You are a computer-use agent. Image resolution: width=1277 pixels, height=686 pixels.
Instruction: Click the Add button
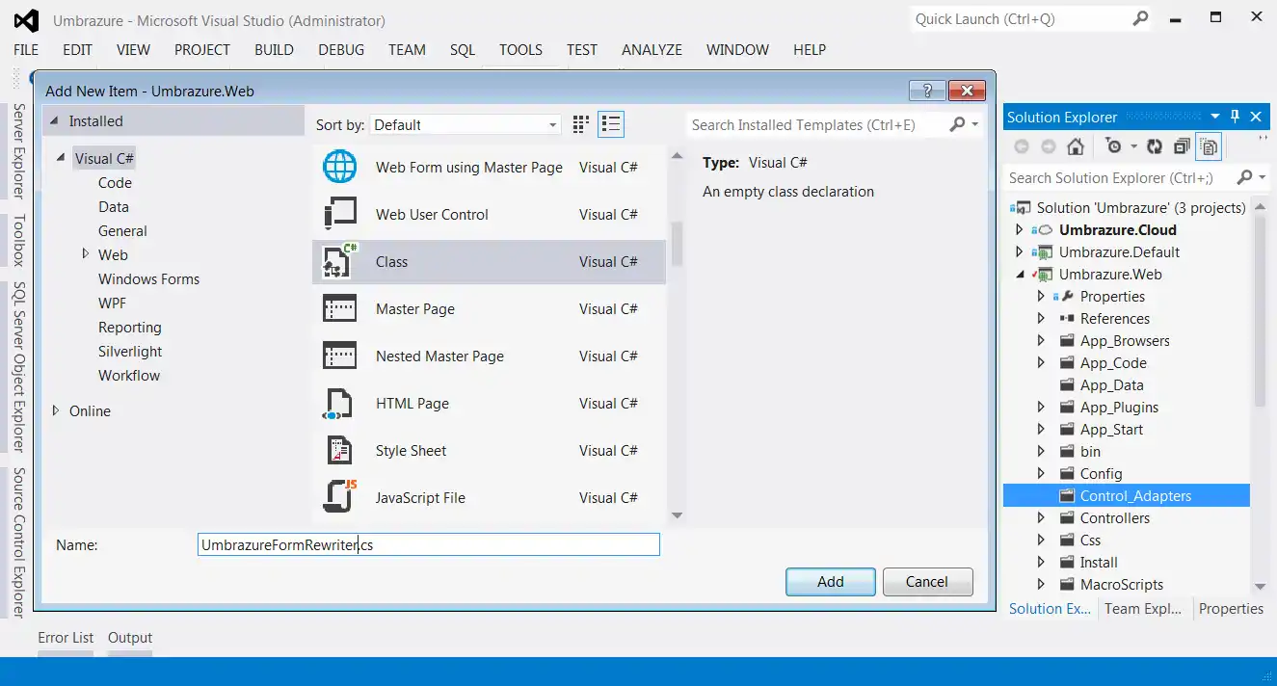831,581
